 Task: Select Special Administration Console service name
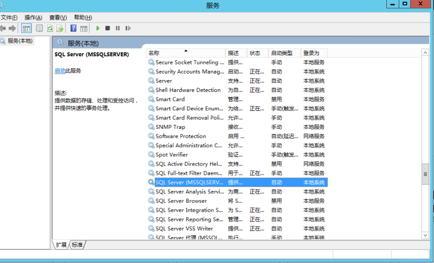(x=189, y=146)
